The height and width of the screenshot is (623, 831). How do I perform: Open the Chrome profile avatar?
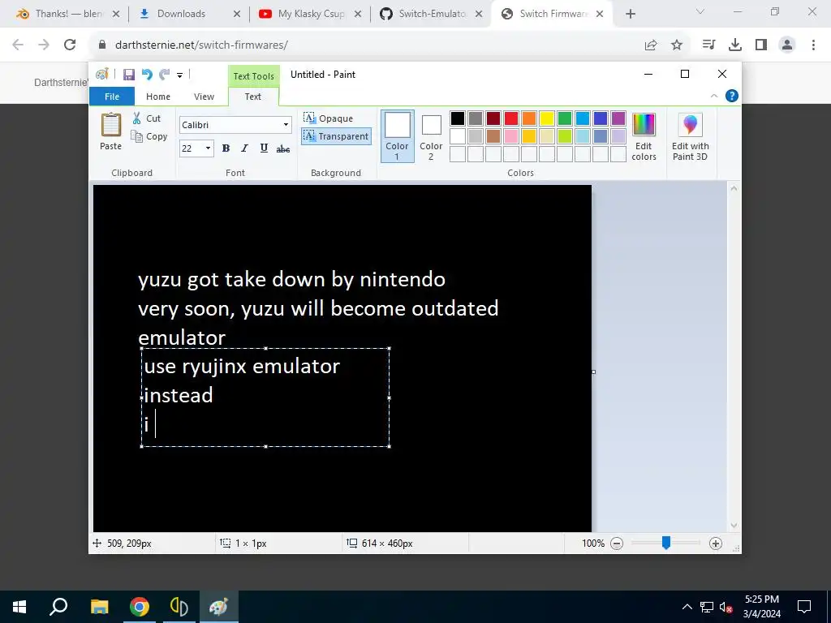click(787, 45)
